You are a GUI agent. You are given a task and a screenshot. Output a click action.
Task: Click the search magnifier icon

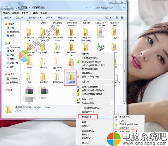point(124,8)
